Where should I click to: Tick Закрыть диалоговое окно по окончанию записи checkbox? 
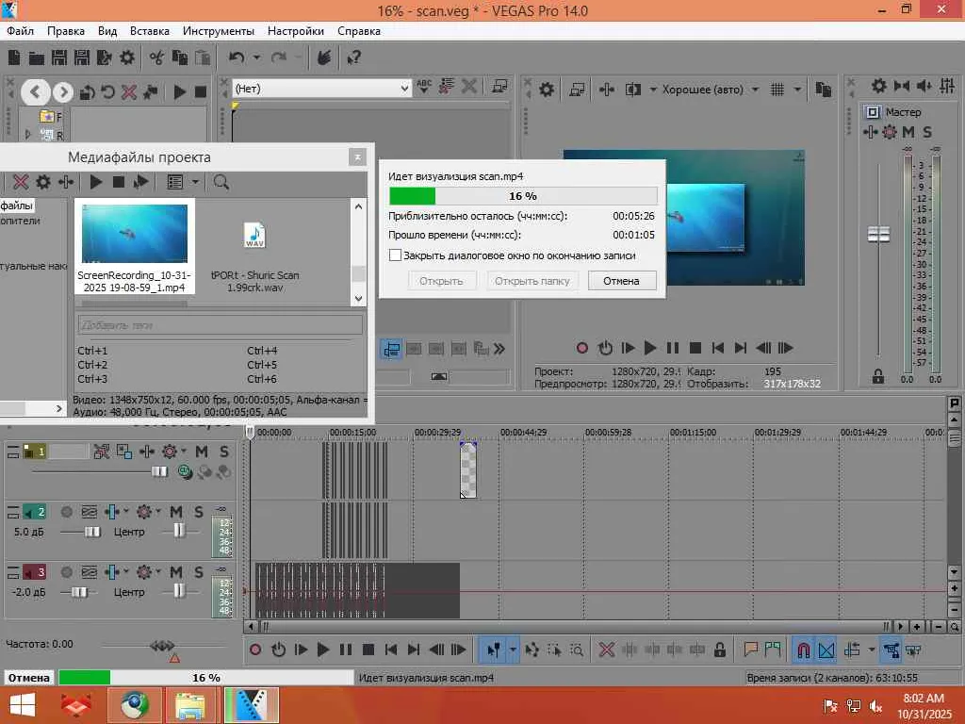(395, 255)
